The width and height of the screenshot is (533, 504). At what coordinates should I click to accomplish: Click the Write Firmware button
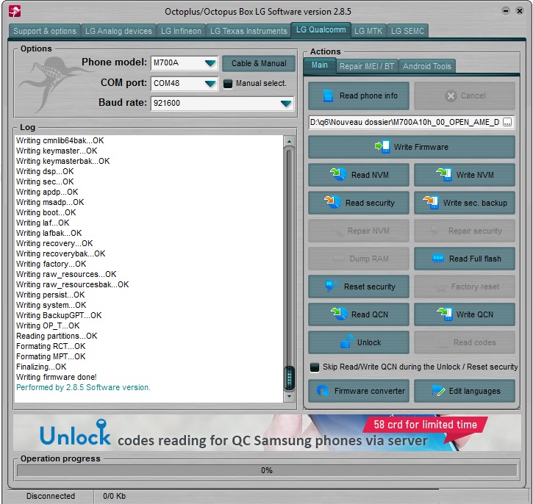coord(411,147)
